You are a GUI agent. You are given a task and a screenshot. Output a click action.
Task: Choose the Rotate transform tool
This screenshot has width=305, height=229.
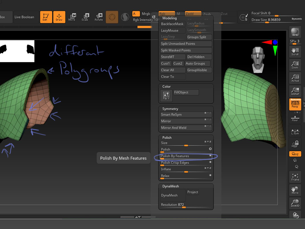99,17
